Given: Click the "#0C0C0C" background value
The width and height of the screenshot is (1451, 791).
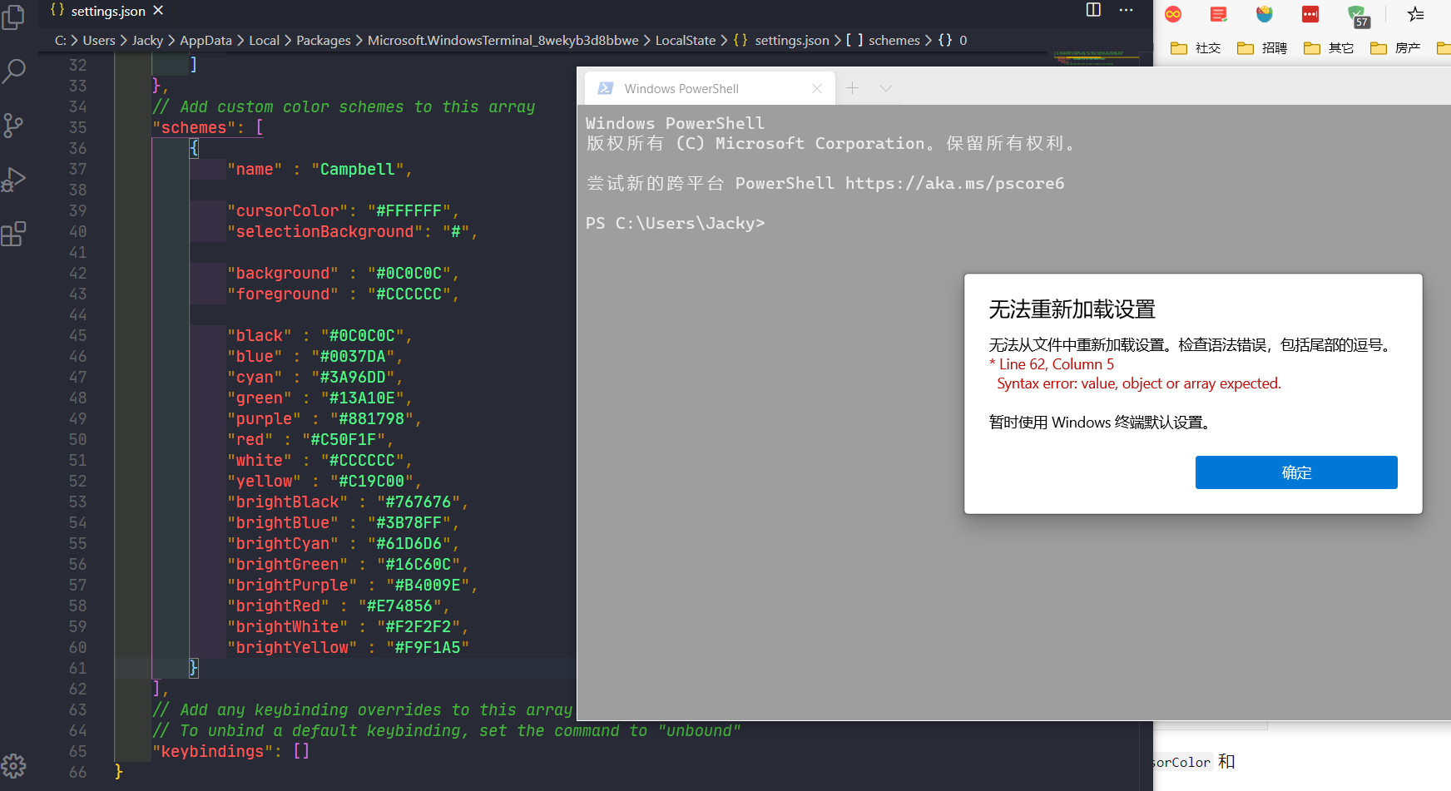Looking at the screenshot, I should (x=409, y=273).
